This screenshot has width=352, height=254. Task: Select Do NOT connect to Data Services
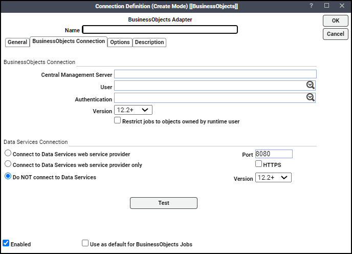click(8, 176)
